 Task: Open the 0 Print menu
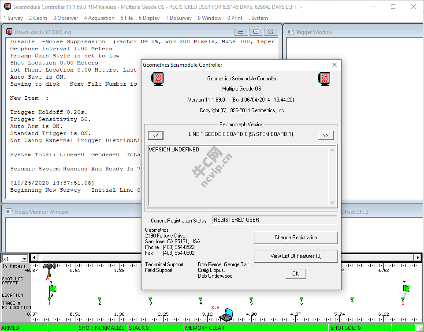tap(235, 18)
